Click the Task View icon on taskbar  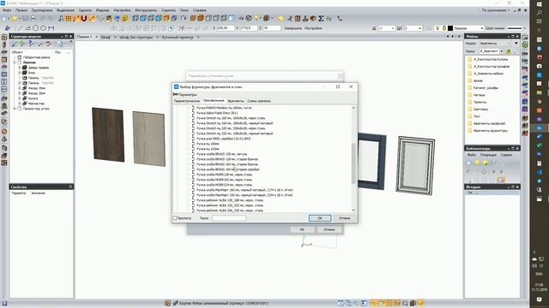tap(540, 21)
